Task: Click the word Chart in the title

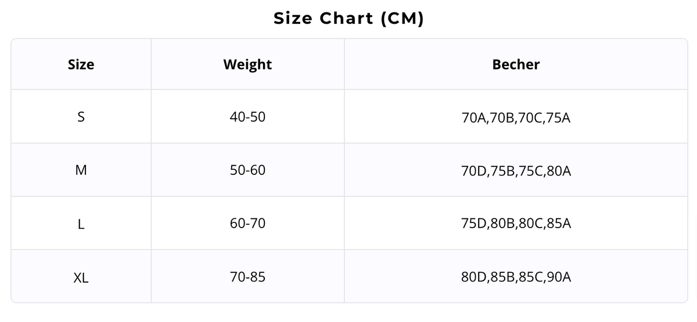Action: pyautogui.click(x=347, y=19)
